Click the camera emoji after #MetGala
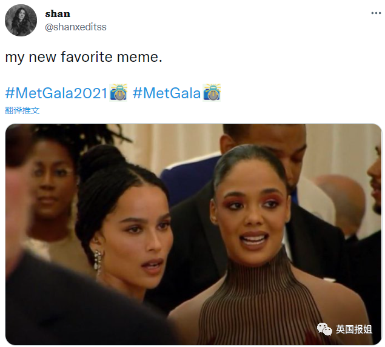 [212, 92]
